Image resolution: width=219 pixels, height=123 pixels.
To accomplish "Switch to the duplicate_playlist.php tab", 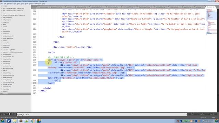I will point(144,7).
